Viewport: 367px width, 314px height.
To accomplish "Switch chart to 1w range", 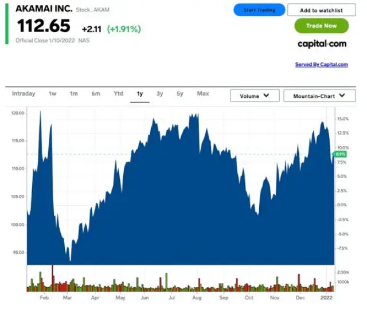I will point(53,94).
